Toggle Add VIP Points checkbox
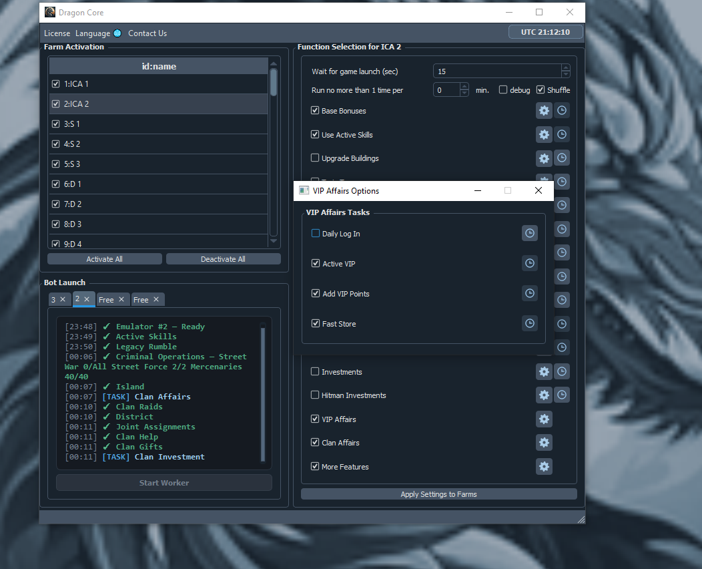This screenshot has width=702, height=569. [316, 293]
